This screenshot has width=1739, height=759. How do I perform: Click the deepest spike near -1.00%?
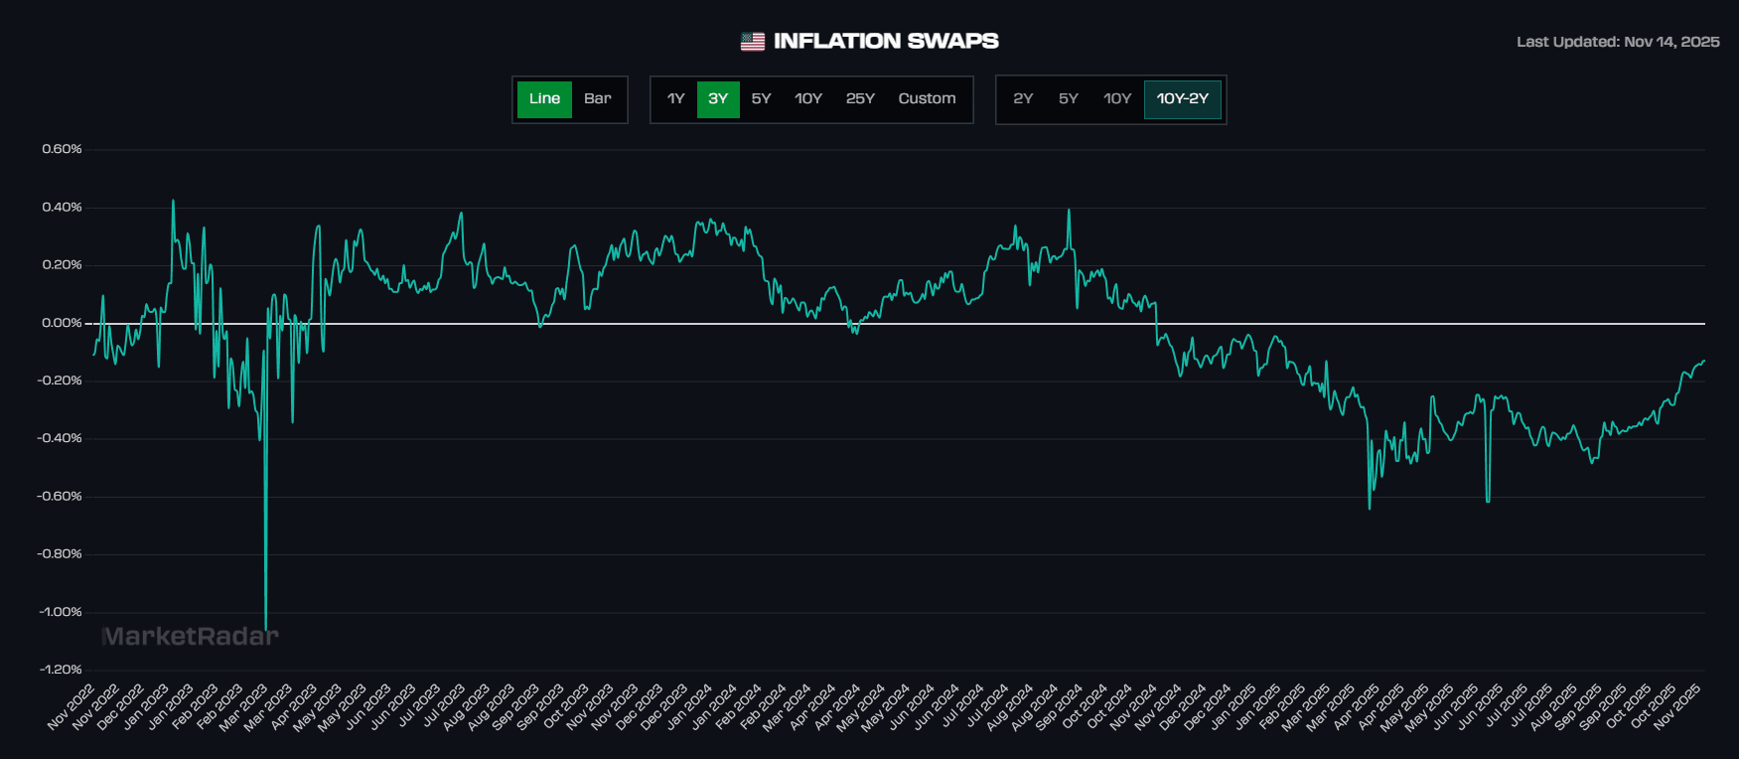click(x=265, y=627)
